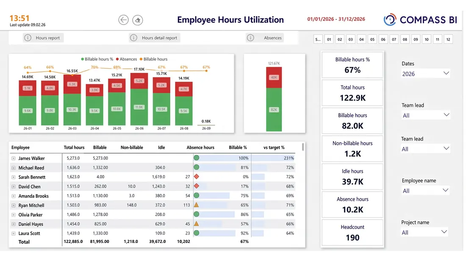
Task: Expand the Amanda Brooks row
Action: coord(14,196)
